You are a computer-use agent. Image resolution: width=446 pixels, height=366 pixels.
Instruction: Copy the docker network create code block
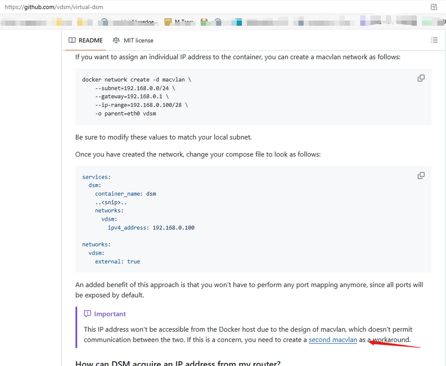(421, 78)
